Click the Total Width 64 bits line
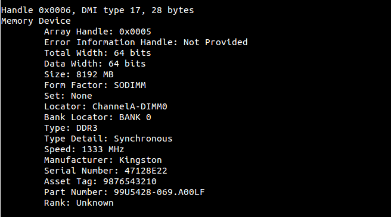This screenshot has height=217, width=391. coord(98,53)
